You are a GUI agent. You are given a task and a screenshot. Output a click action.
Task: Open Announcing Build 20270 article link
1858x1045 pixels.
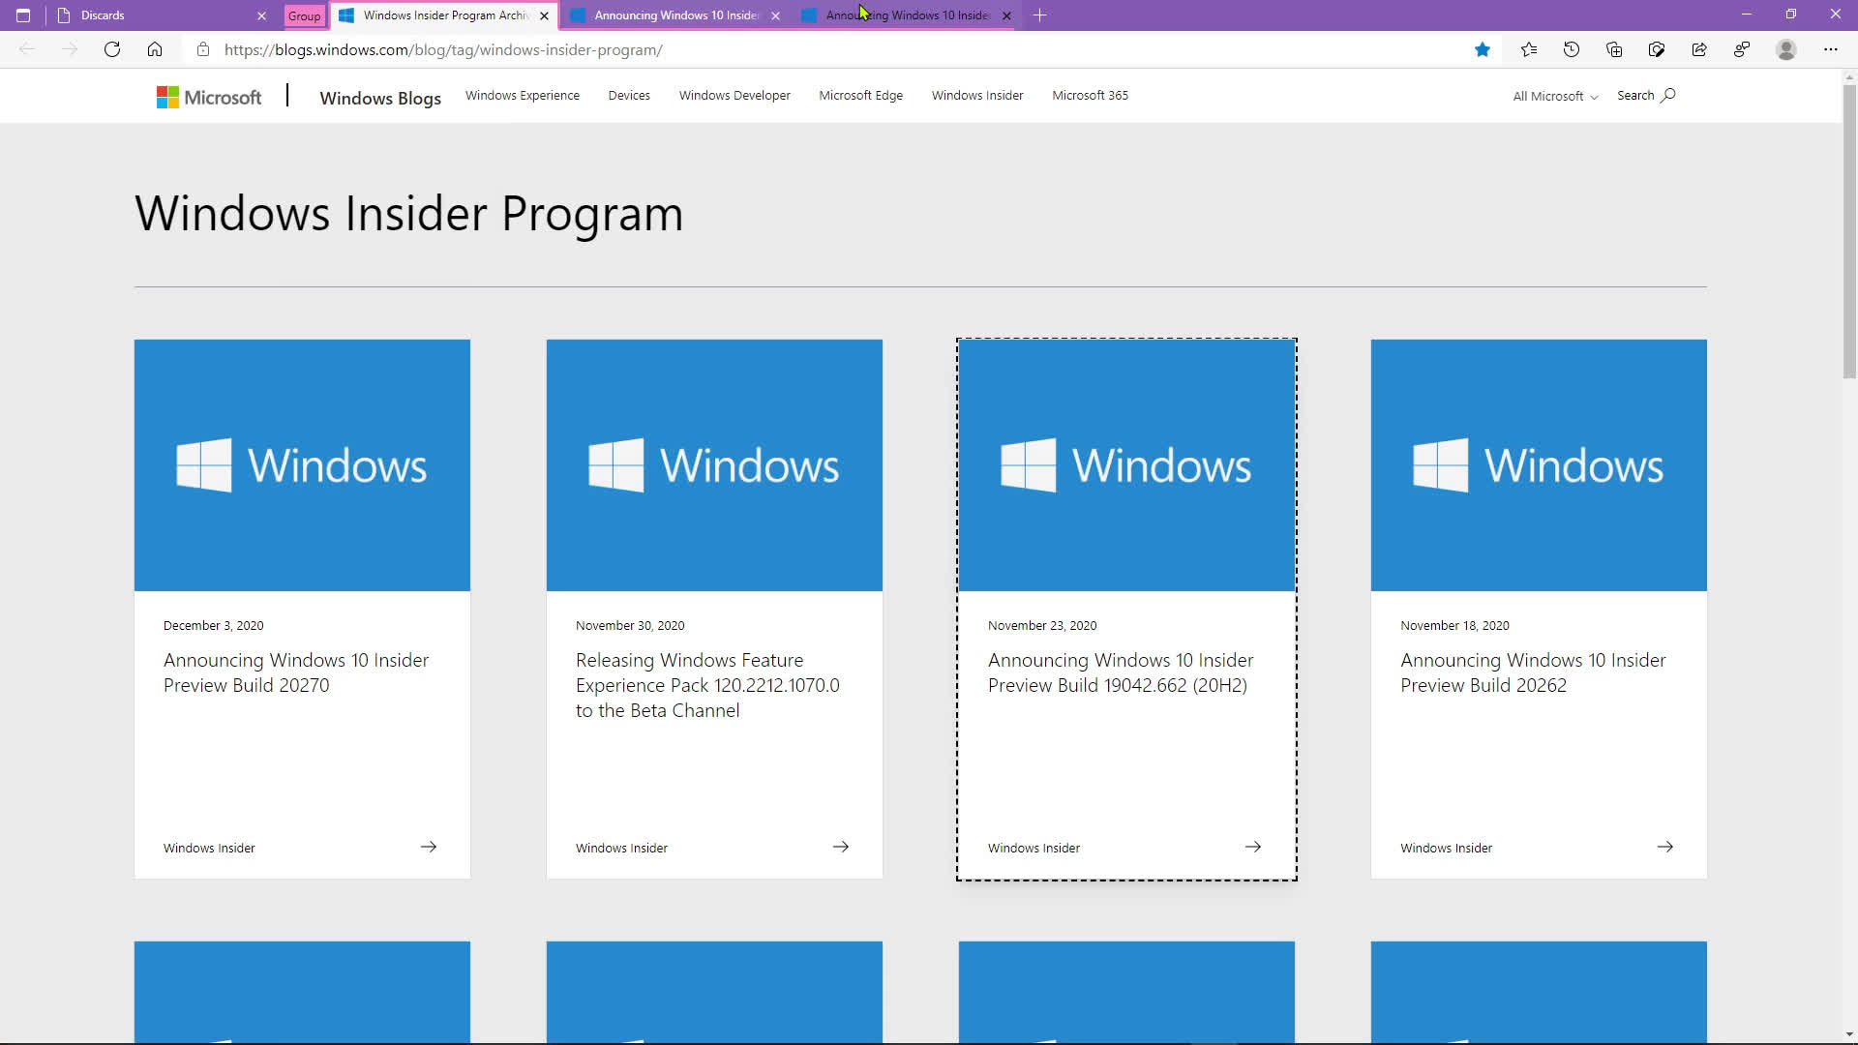point(295,672)
